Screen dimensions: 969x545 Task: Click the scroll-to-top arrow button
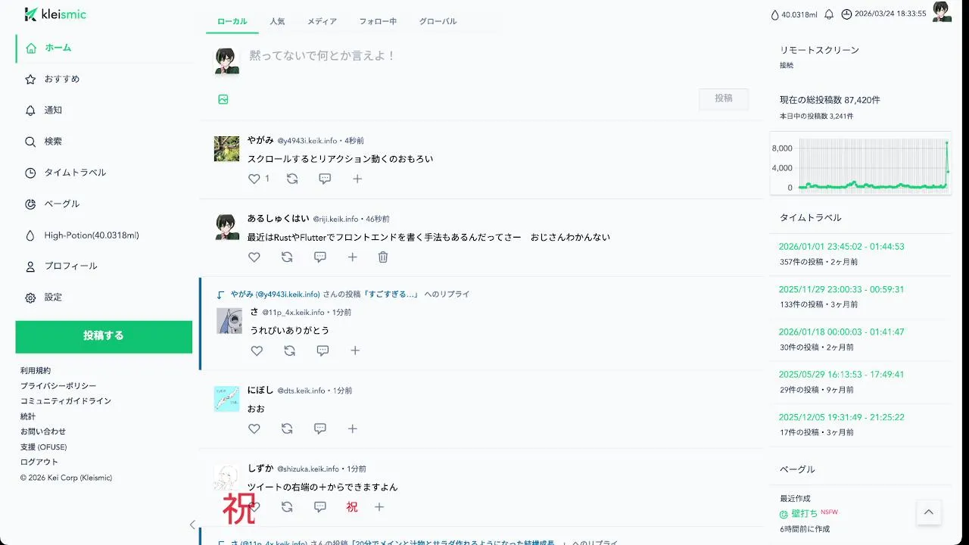click(x=929, y=512)
